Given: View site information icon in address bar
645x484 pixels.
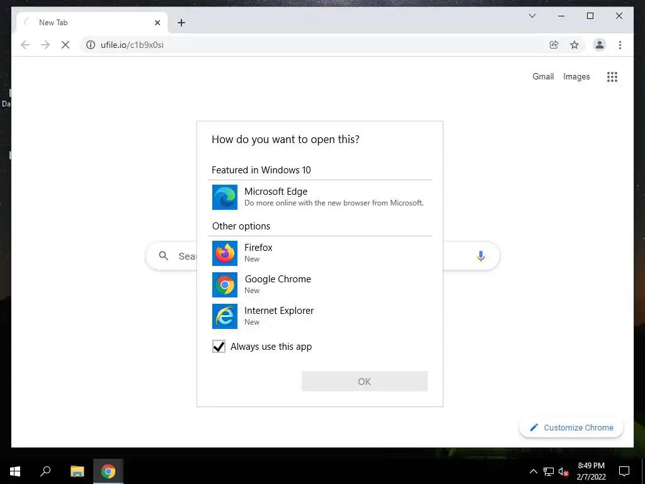Looking at the screenshot, I should pos(91,45).
